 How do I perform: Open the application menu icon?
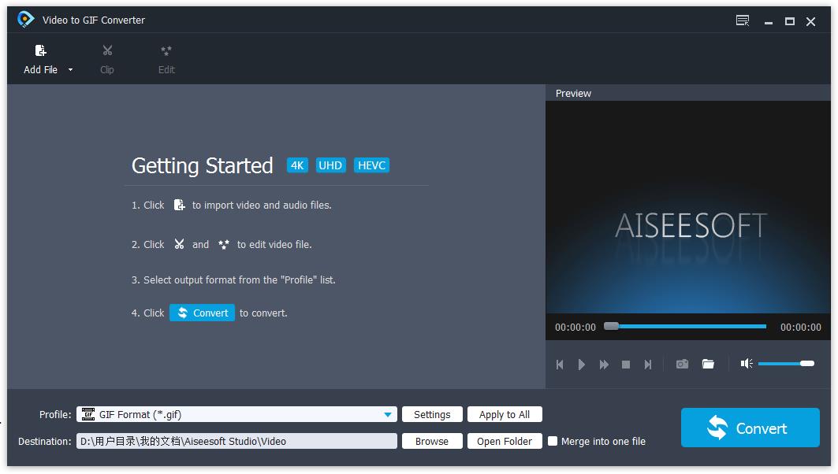742,20
